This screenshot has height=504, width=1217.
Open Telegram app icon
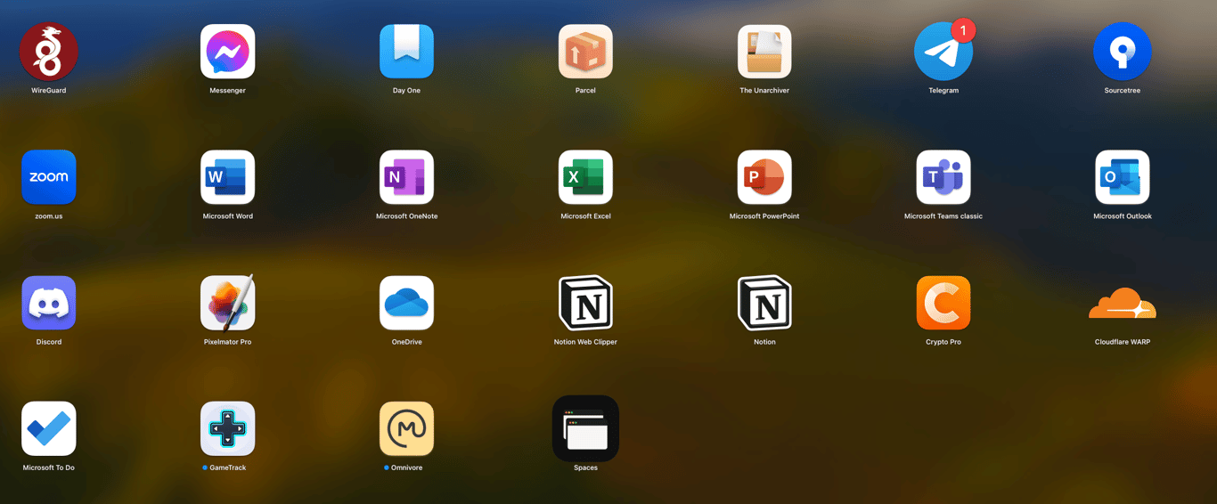tap(943, 52)
